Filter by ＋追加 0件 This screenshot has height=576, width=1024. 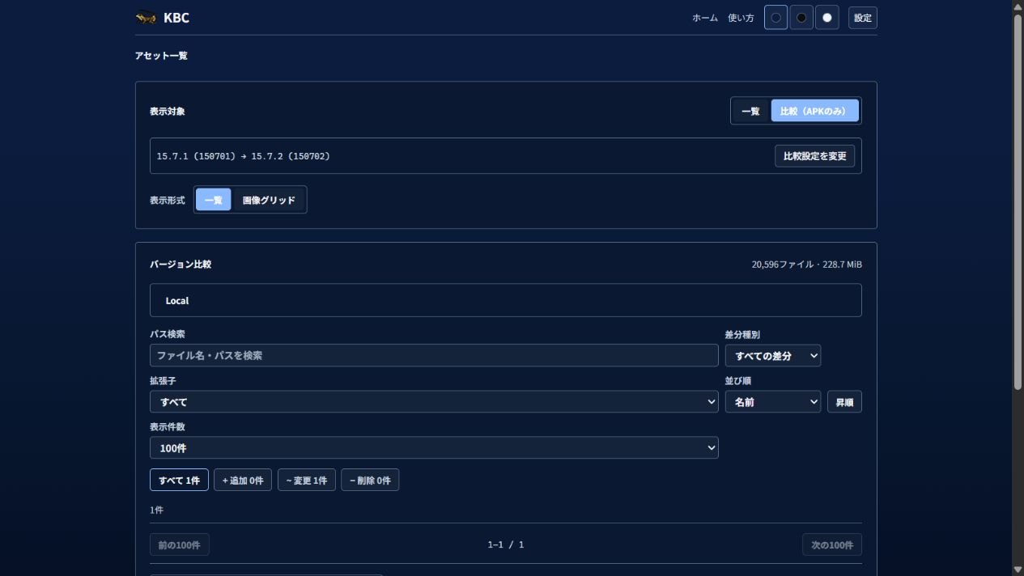click(x=243, y=480)
